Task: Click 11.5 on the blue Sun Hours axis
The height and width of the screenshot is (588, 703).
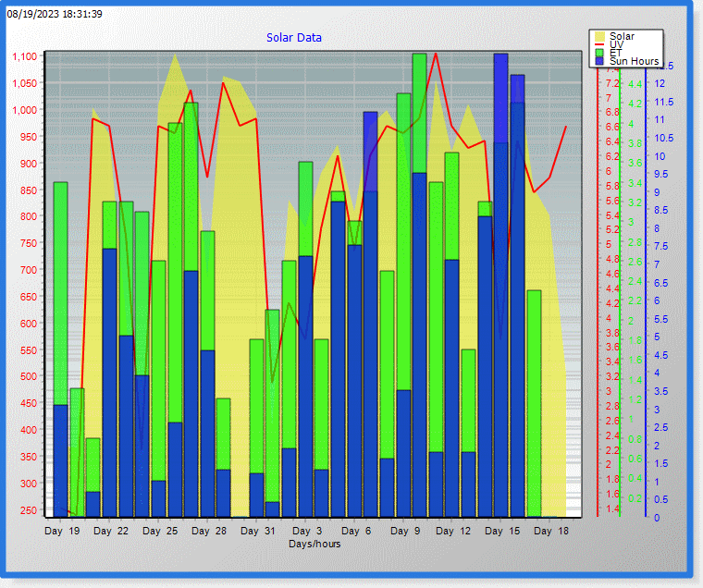Action: 664,102
